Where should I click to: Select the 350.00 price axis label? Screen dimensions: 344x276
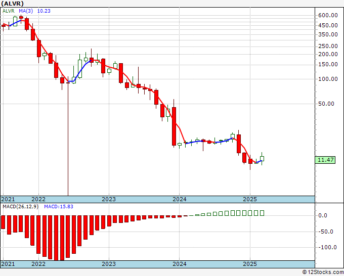coord(328,34)
